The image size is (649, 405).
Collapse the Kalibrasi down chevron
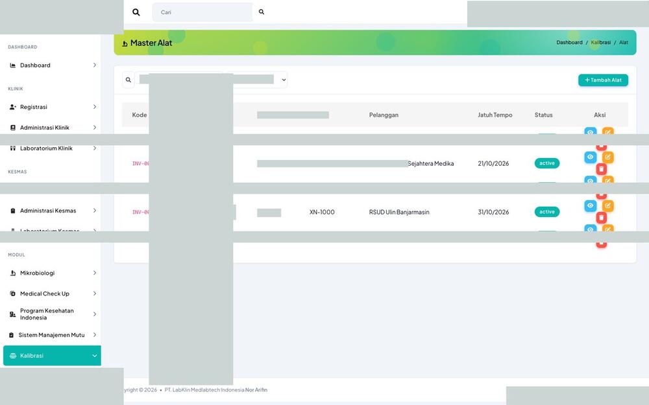[94, 356]
